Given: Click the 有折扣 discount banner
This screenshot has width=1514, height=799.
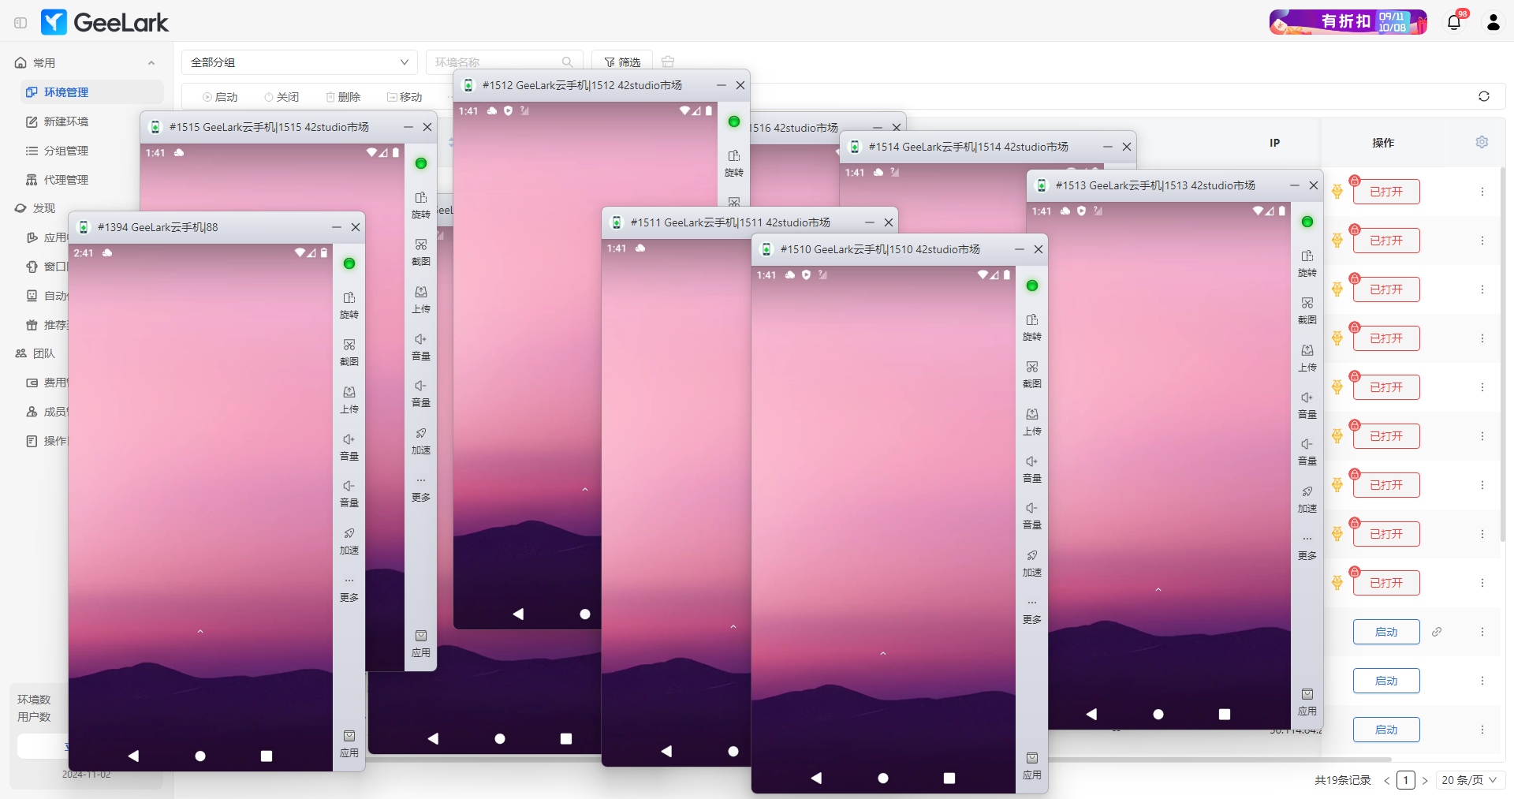Looking at the screenshot, I should (1348, 22).
